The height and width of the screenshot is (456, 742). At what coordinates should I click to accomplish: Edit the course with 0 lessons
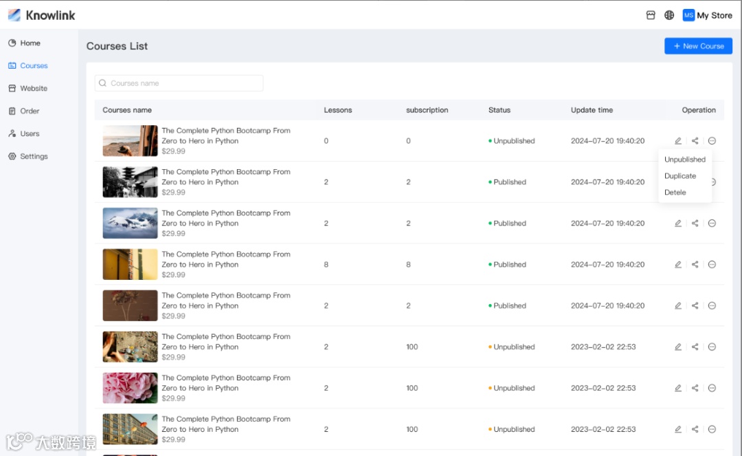(x=678, y=141)
